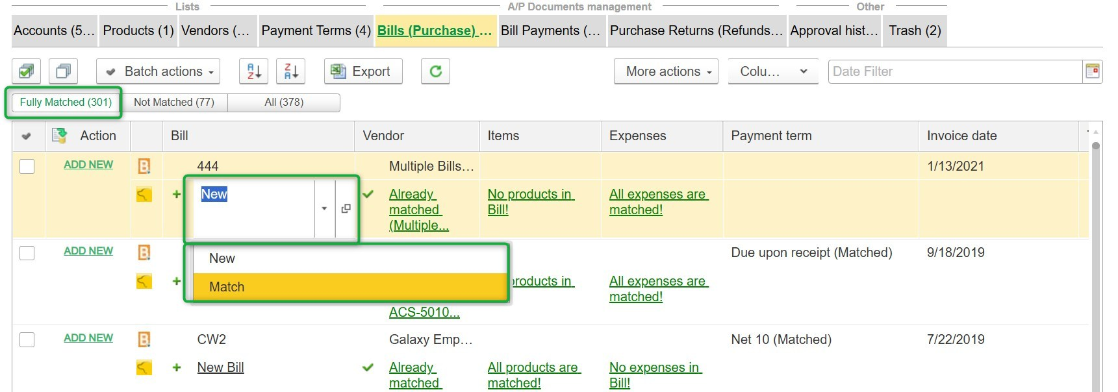Sort ascending with A-Z icon
1118x392 pixels.
(x=254, y=71)
